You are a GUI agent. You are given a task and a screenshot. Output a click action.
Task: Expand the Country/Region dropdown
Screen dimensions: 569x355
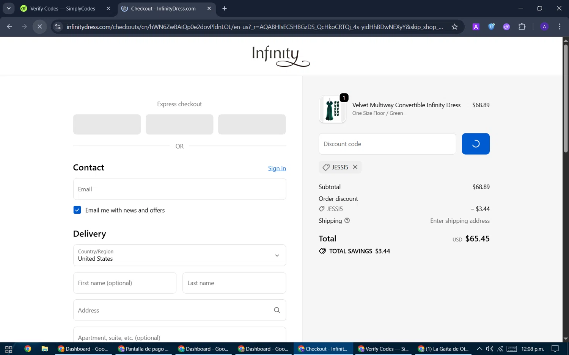coord(179,255)
